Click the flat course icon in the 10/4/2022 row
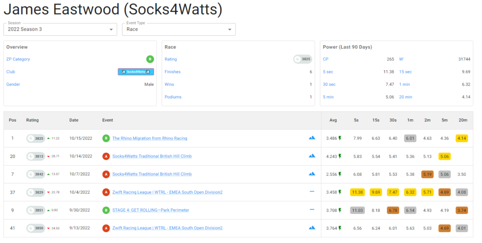This screenshot has width=482, height=243. click(312, 192)
